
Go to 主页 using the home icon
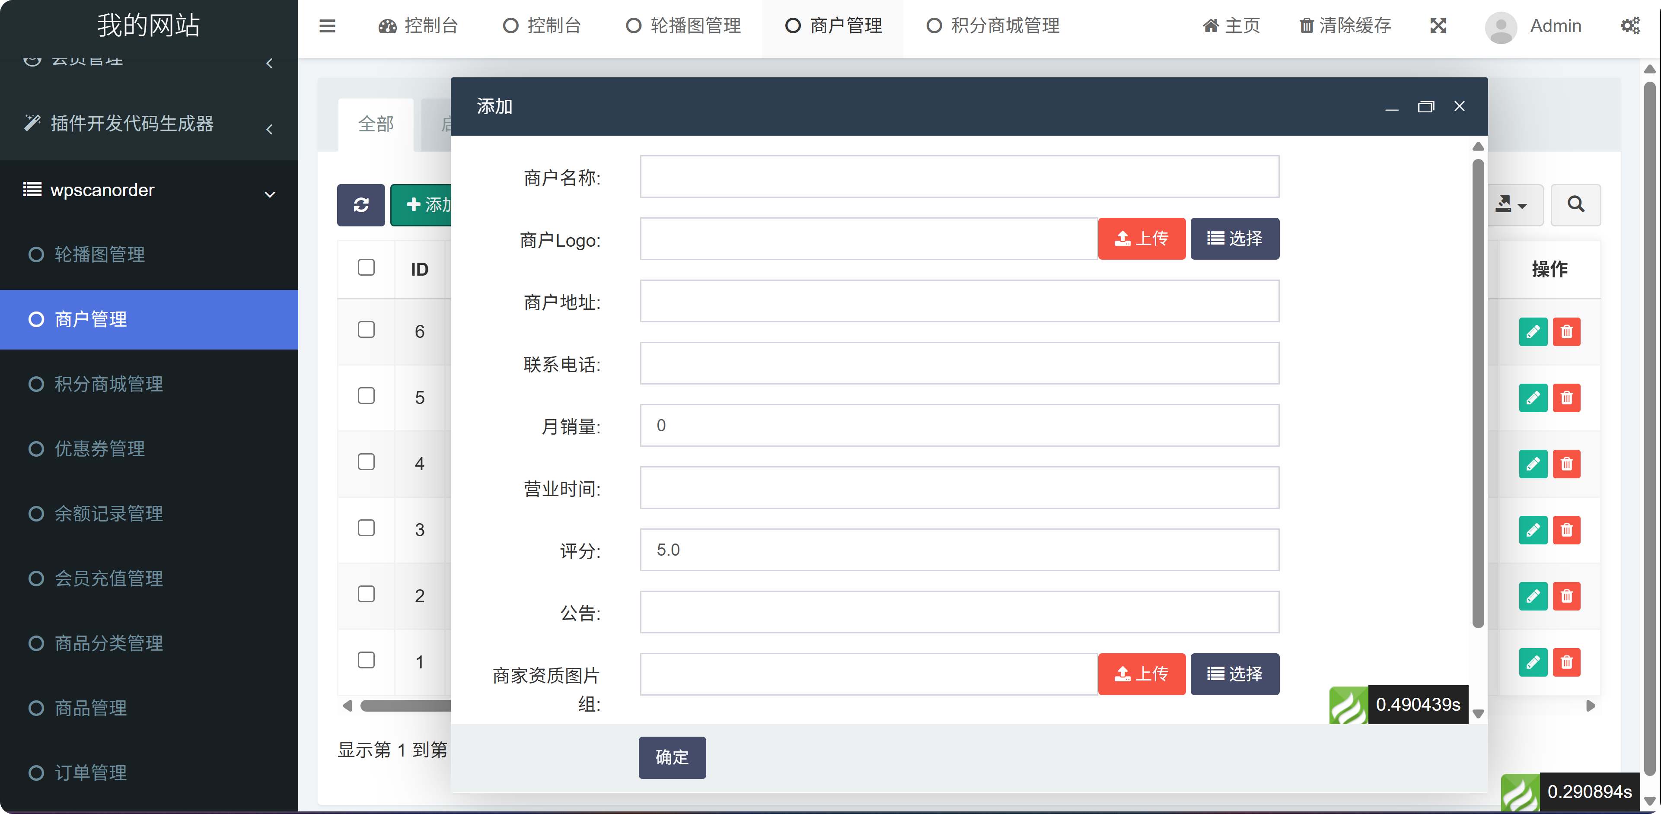click(1230, 26)
